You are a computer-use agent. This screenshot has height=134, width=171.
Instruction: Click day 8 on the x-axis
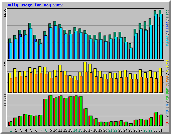(46, 130)
